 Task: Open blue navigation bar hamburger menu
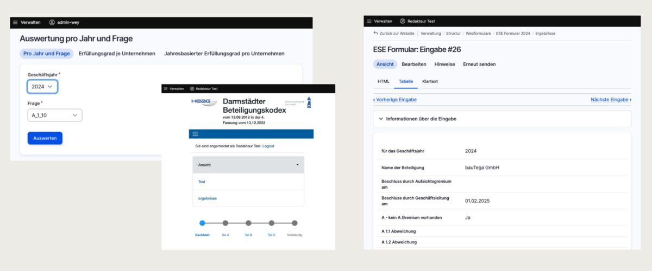click(196, 134)
